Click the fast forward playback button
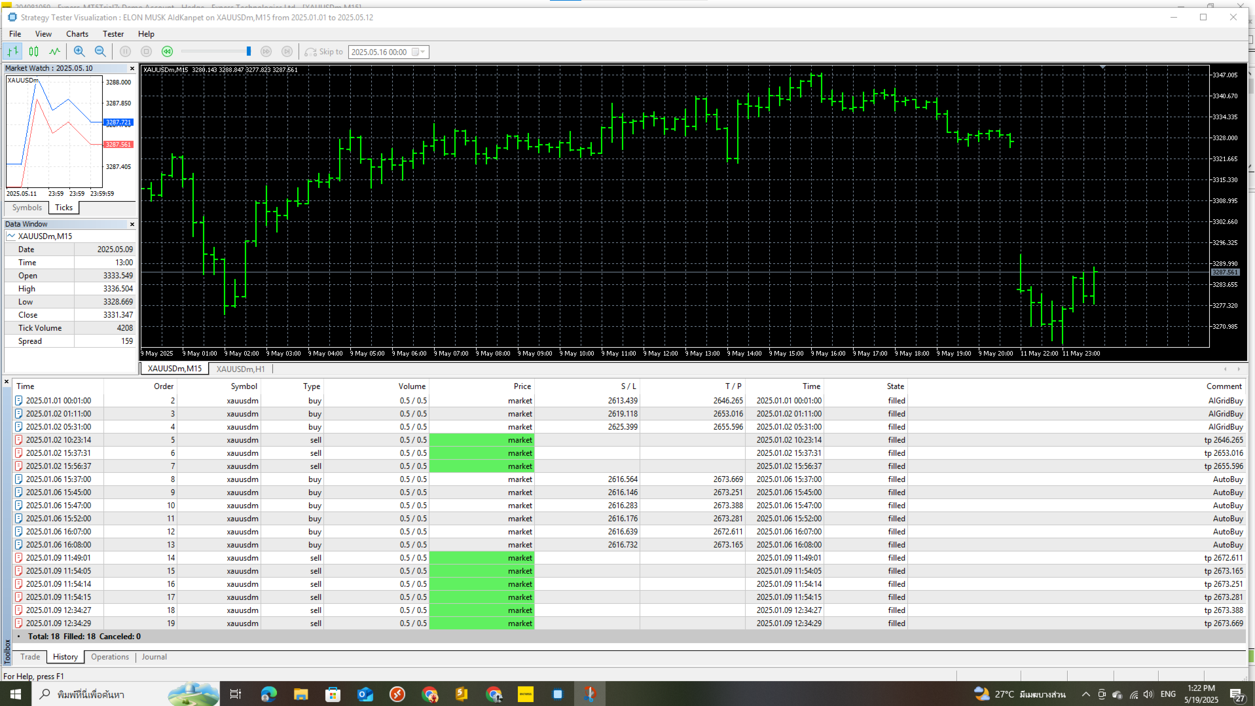1255x706 pixels. [x=266, y=52]
